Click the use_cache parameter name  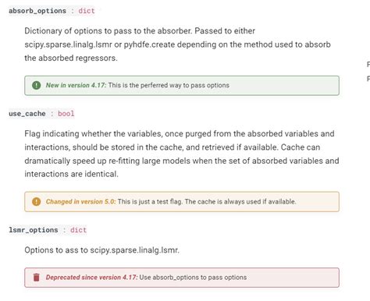(x=27, y=114)
